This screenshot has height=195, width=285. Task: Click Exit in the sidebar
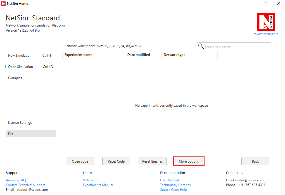click(x=31, y=134)
